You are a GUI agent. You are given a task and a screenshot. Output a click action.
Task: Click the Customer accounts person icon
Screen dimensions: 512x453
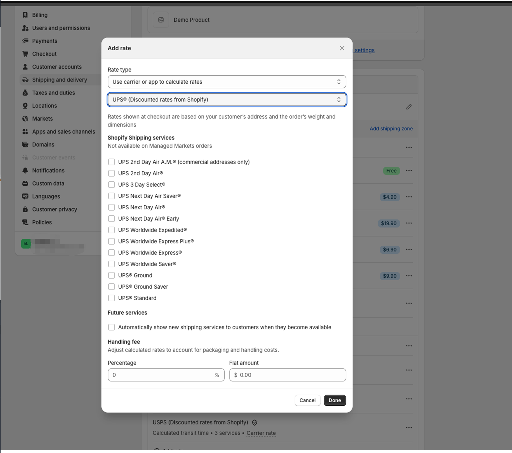point(25,67)
